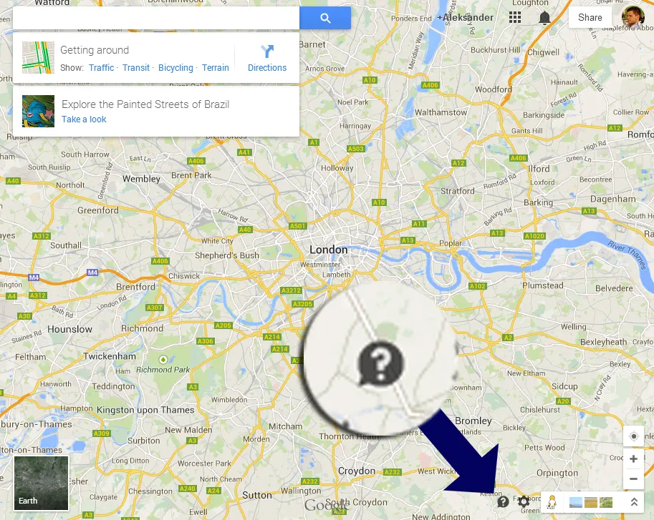Show my location with target icon
The height and width of the screenshot is (520, 654).
click(x=633, y=436)
